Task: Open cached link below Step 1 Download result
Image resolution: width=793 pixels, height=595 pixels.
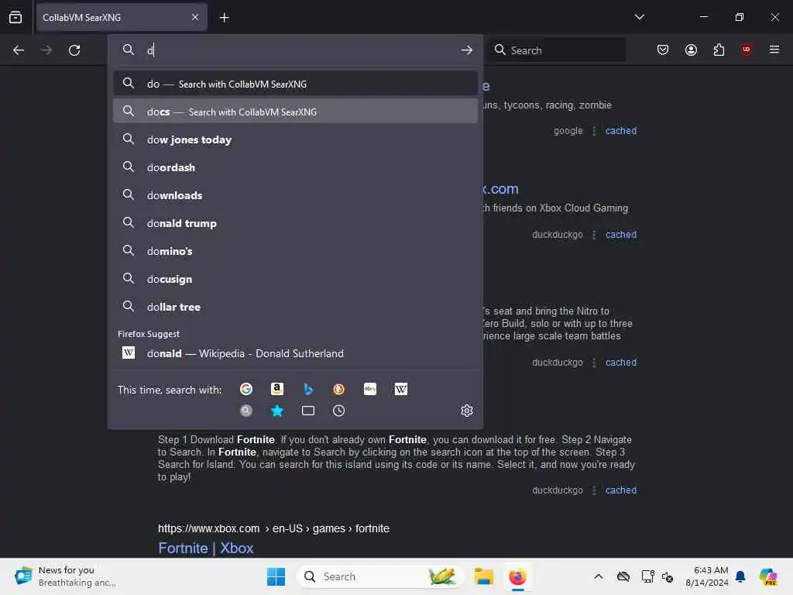Action: tap(621, 490)
